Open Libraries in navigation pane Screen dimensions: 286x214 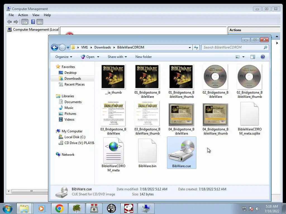(x=68, y=96)
